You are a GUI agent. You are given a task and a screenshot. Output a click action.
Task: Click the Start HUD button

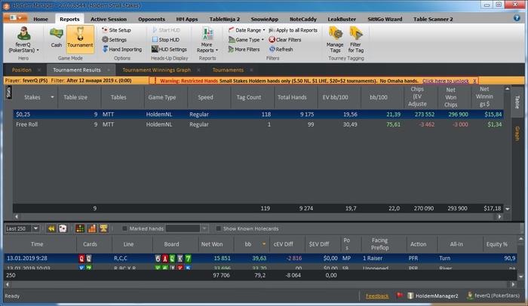(166, 30)
